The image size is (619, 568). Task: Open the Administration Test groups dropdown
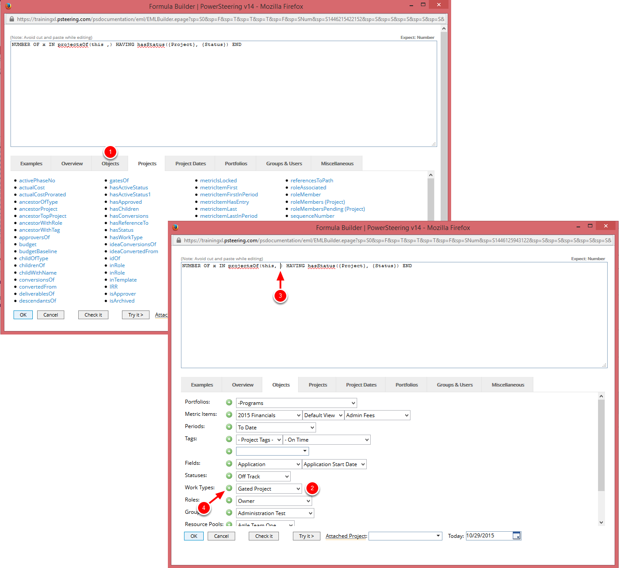pos(275,513)
